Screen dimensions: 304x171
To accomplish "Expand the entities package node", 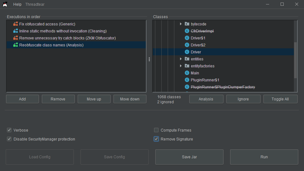I will tap(181, 59).
